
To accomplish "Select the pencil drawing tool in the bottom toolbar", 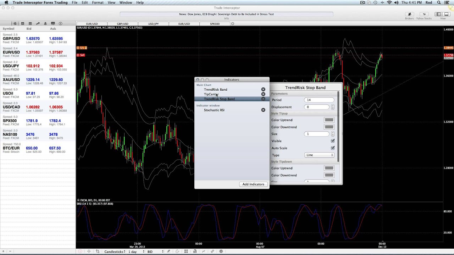I will (168, 251).
